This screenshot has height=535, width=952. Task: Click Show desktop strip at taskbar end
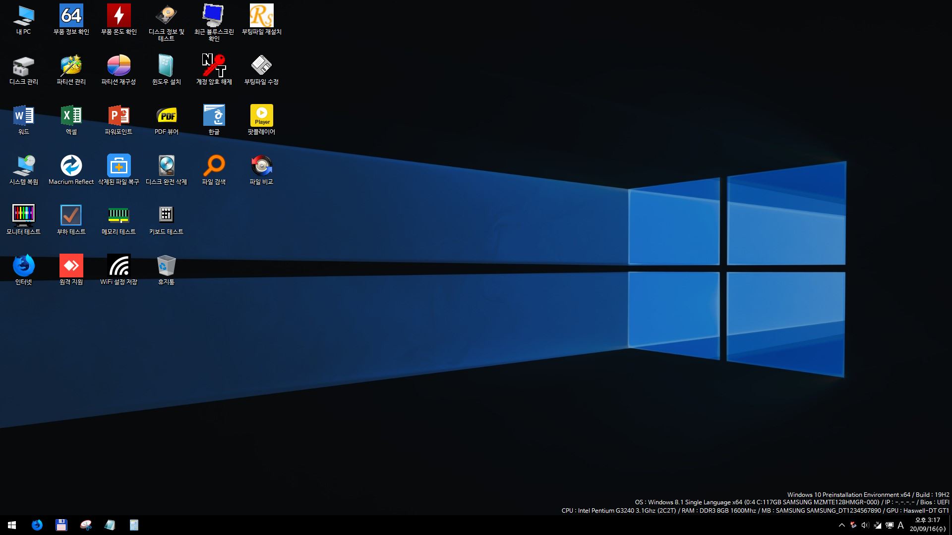(x=951, y=525)
